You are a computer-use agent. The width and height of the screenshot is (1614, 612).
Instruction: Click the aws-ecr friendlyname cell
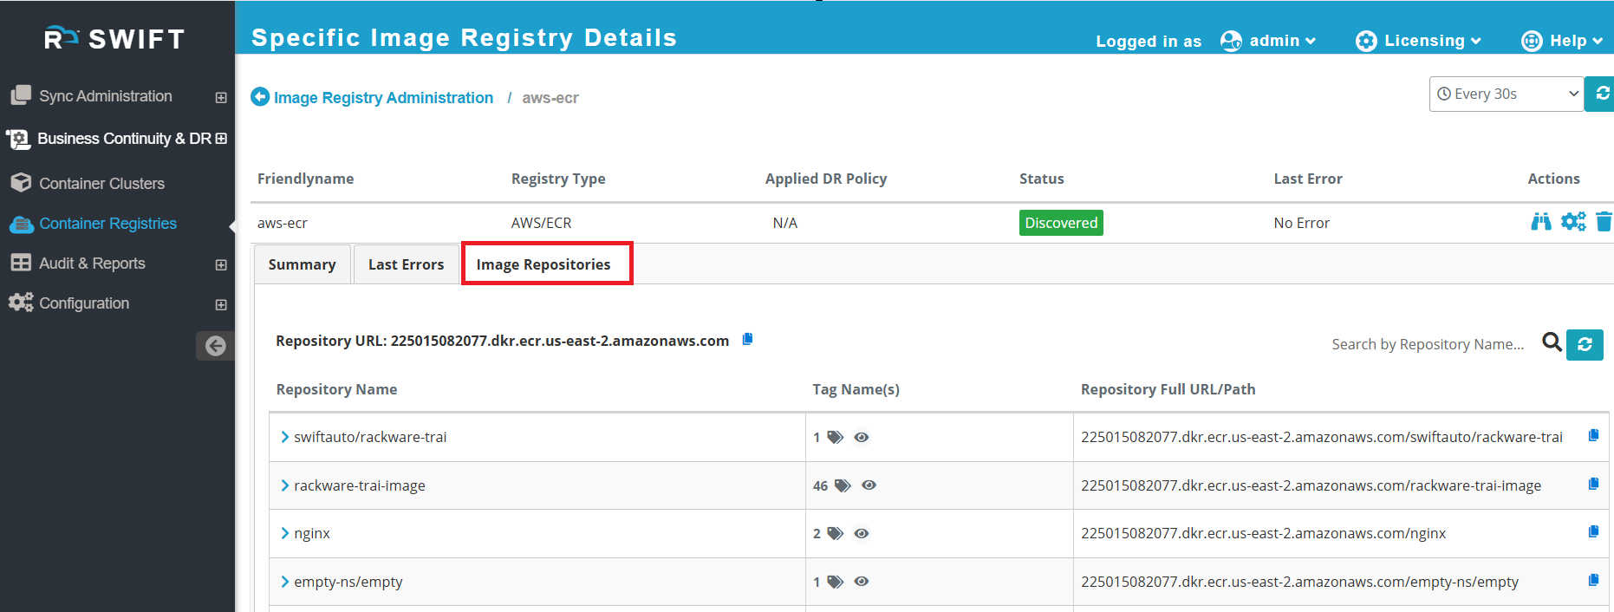pos(283,223)
